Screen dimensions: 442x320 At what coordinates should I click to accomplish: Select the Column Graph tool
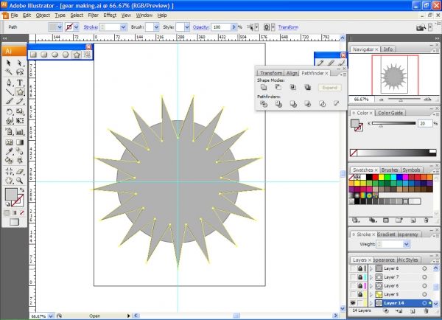tap(19, 131)
